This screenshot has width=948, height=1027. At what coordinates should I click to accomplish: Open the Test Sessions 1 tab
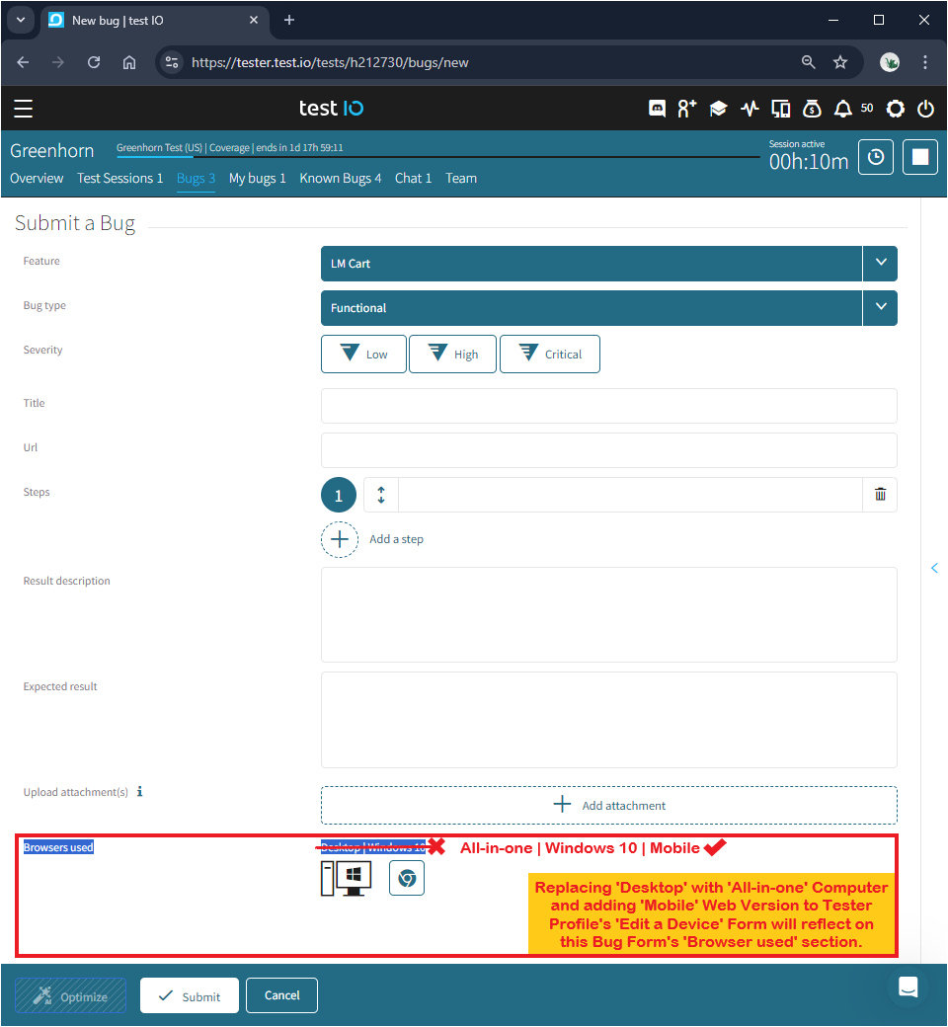119,178
